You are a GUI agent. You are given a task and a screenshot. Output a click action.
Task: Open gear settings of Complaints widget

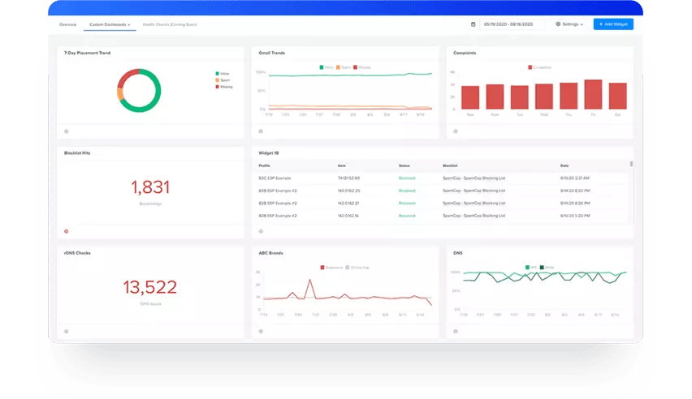[456, 131]
